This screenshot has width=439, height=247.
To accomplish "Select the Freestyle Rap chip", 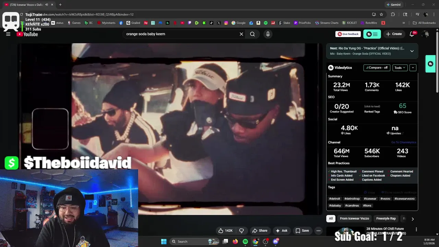I will (386, 219).
